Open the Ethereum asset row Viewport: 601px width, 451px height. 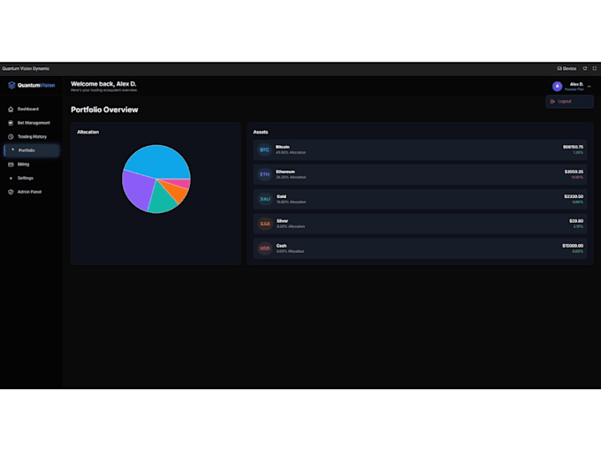[x=420, y=174]
